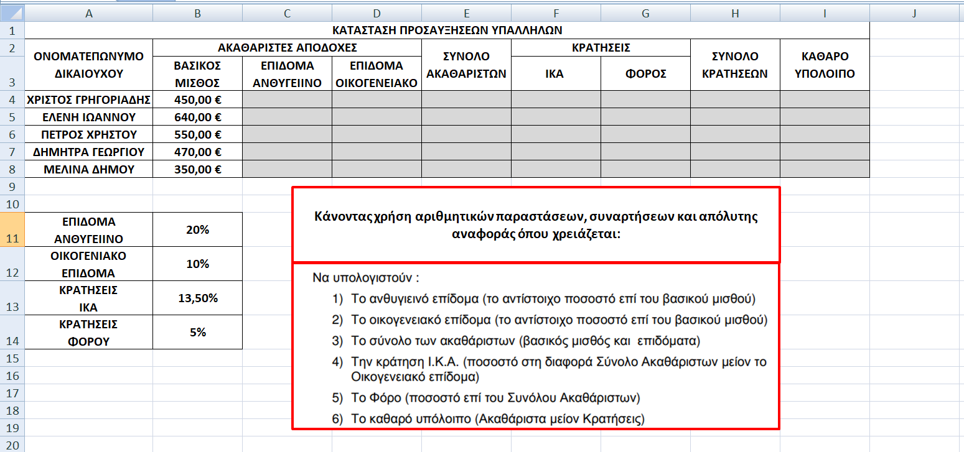Click the ΚΑΘΑΡΟ ΥΠΟΛΟΙΠΟ header cell
This screenshot has width=964, height=452.
pyautogui.click(x=824, y=65)
